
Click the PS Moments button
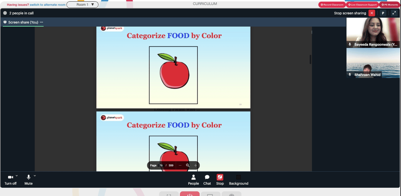point(390,4)
